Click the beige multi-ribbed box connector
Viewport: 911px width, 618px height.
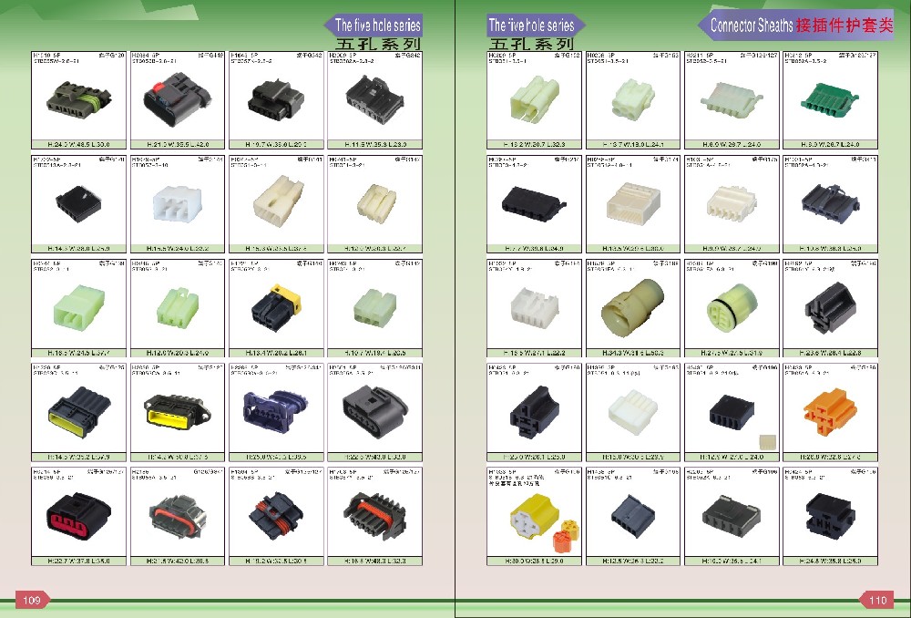coord(633,203)
